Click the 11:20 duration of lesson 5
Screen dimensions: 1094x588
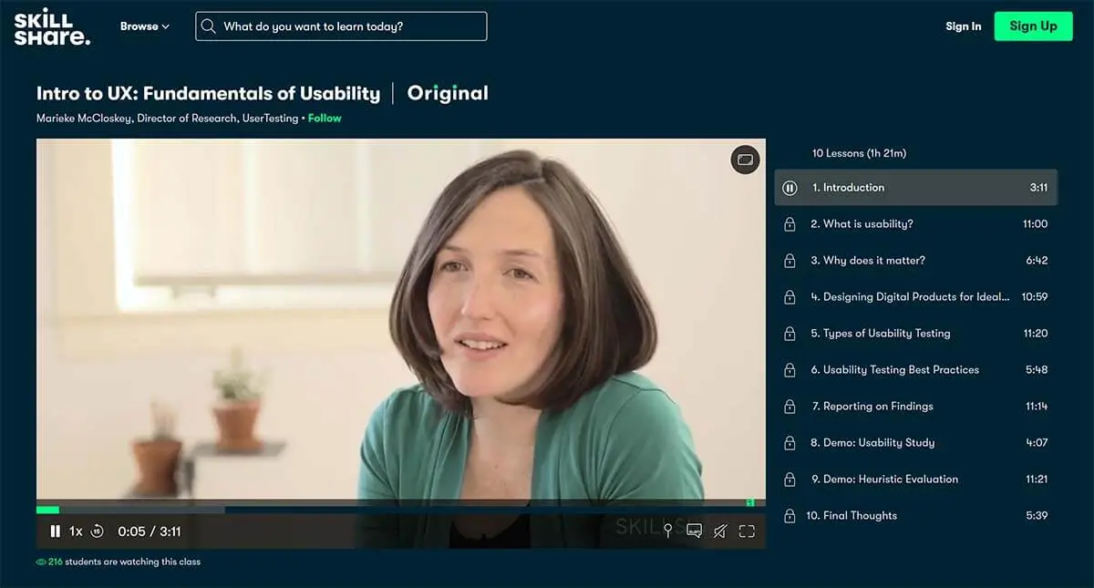pyautogui.click(x=1035, y=334)
